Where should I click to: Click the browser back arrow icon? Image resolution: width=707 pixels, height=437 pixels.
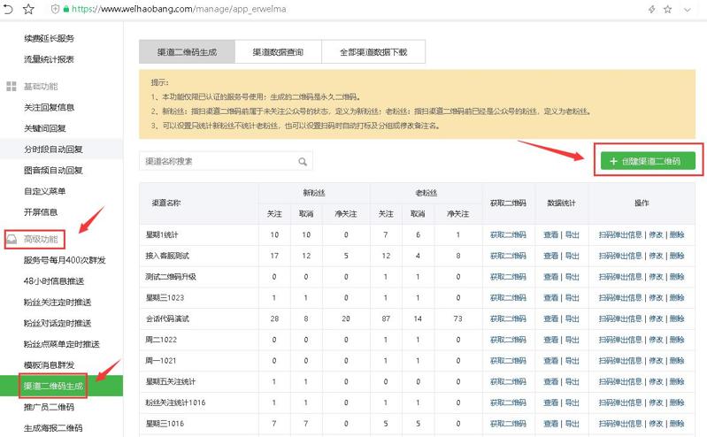(x=8, y=9)
